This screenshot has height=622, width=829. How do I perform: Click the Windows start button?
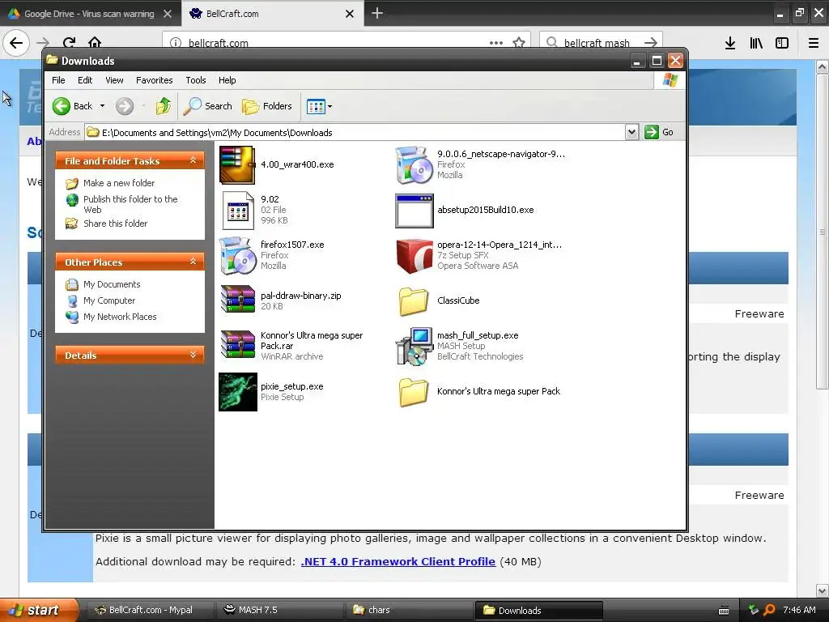coord(37,610)
